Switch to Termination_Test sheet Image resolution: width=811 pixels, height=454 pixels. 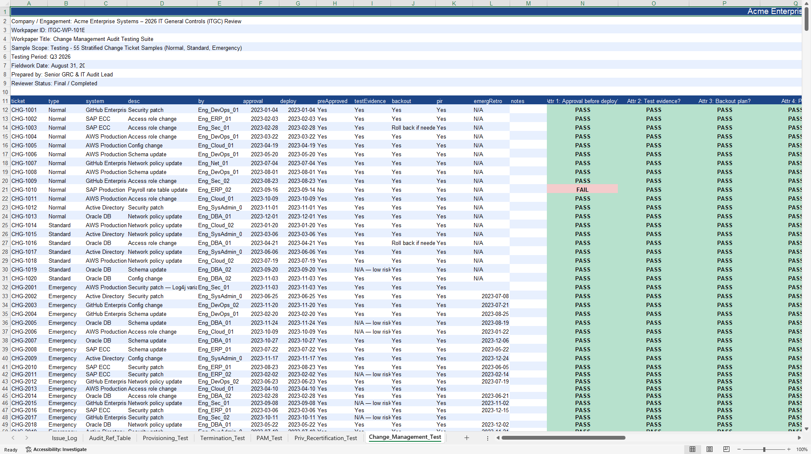(222, 438)
